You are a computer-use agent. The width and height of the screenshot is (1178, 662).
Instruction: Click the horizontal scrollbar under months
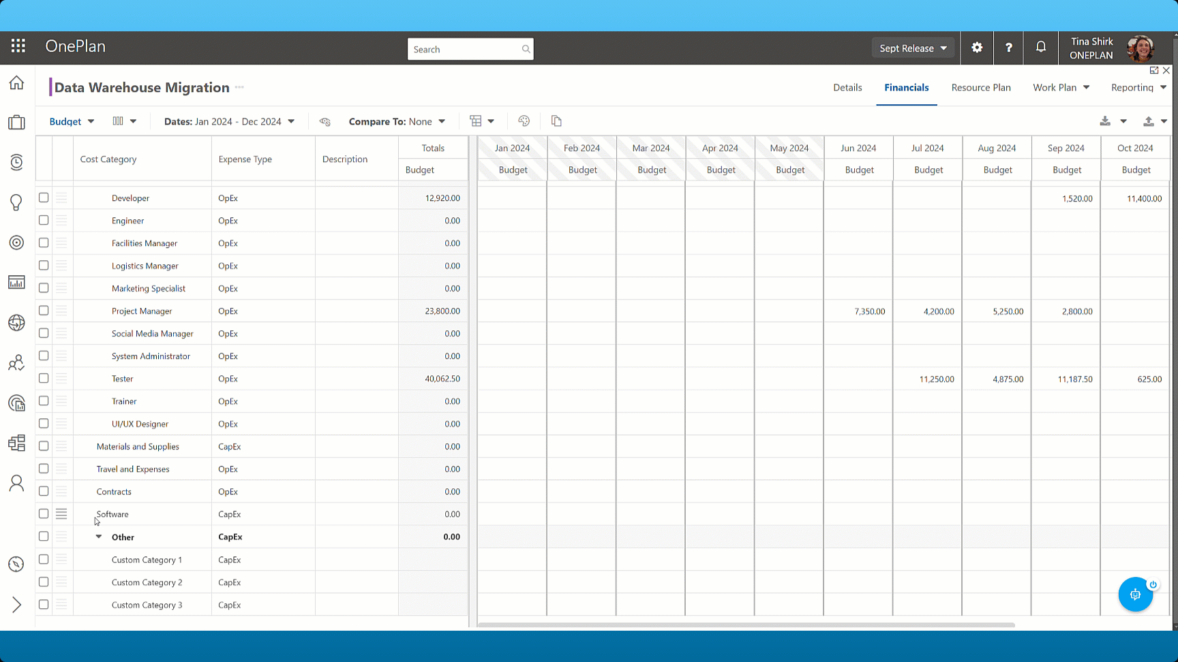[746, 625]
